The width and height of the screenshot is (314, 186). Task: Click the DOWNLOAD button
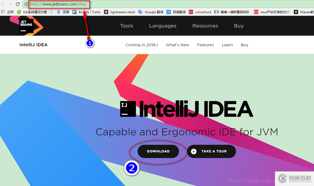pos(158,151)
